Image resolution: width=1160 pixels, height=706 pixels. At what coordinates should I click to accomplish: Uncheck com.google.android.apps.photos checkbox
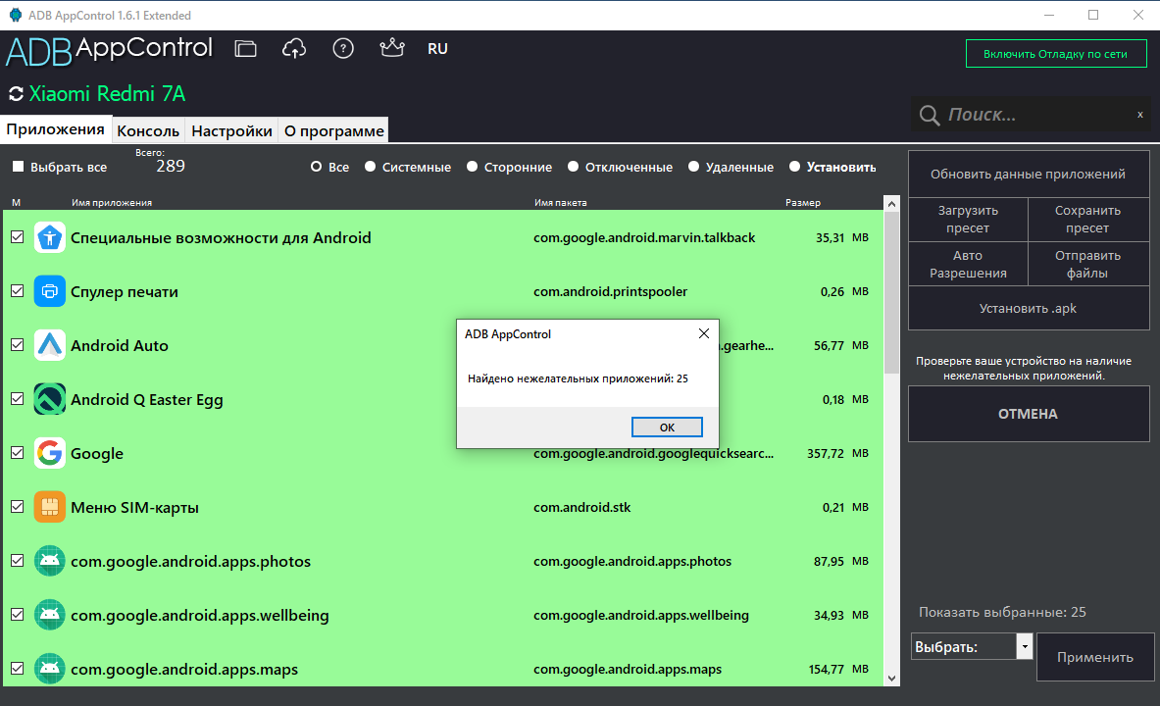click(x=17, y=561)
